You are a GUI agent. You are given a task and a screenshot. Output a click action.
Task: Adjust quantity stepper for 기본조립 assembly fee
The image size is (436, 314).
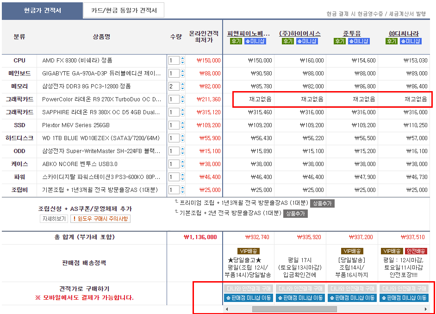tap(182, 190)
